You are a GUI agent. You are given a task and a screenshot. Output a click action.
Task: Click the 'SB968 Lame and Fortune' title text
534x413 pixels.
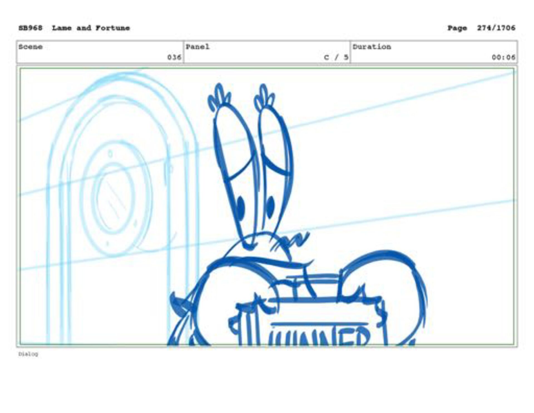point(74,28)
